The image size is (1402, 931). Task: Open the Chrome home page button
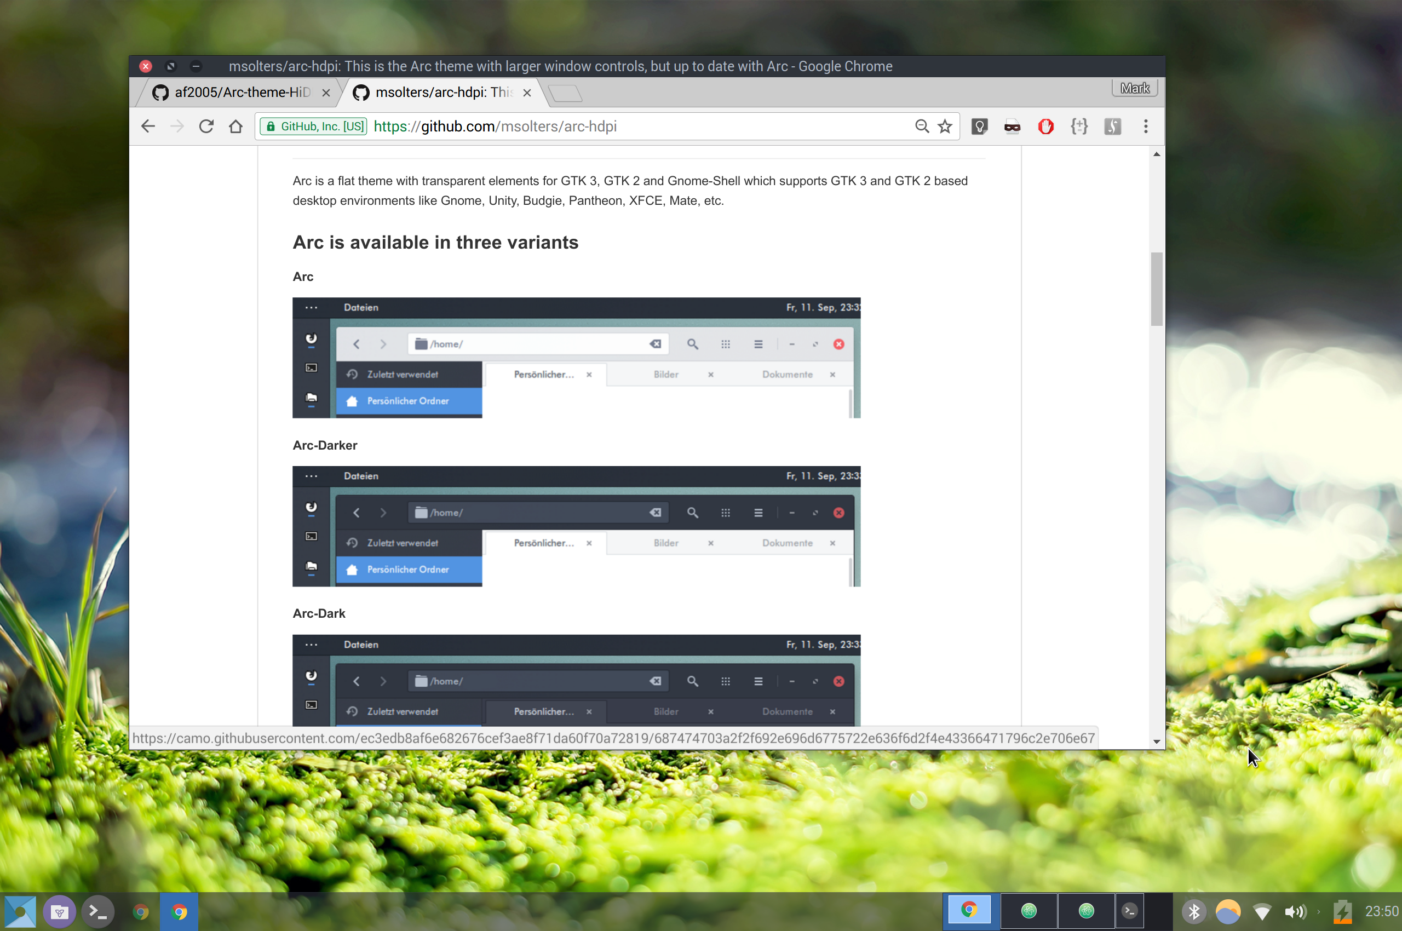pyautogui.click(x=235, y=127)
